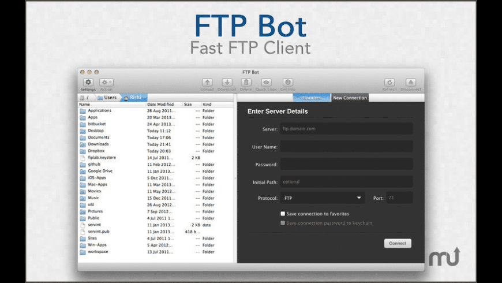Viewport: 502px width, 283px height.
Task: Open the Protocol dropdown
Action: pos(323,198)
